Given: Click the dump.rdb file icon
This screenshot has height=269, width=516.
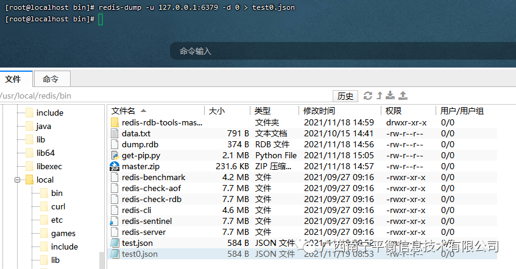Looking at the screenshot, I should pyautogui.click(x=115, y=144).
